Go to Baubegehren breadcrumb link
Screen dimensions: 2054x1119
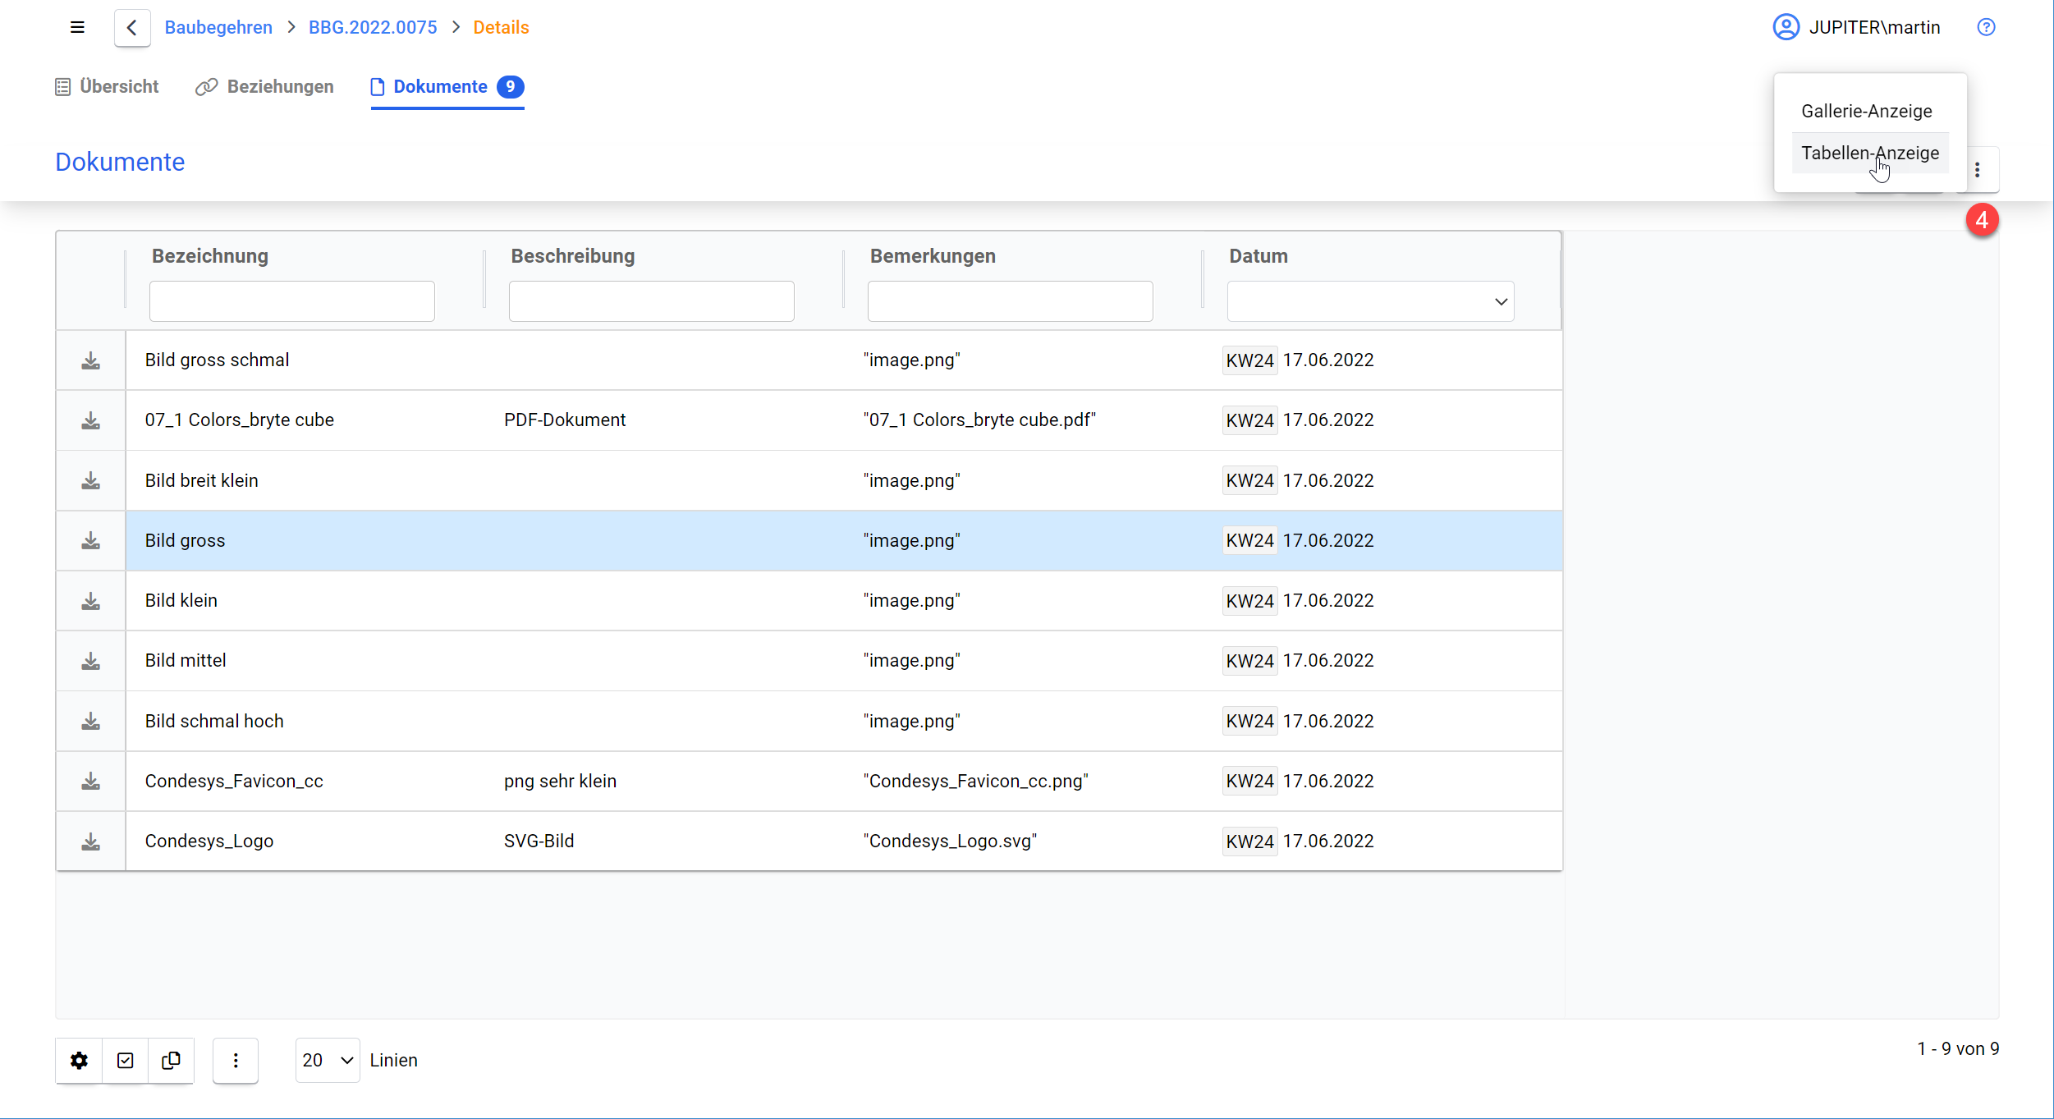[x=218, y=27]
